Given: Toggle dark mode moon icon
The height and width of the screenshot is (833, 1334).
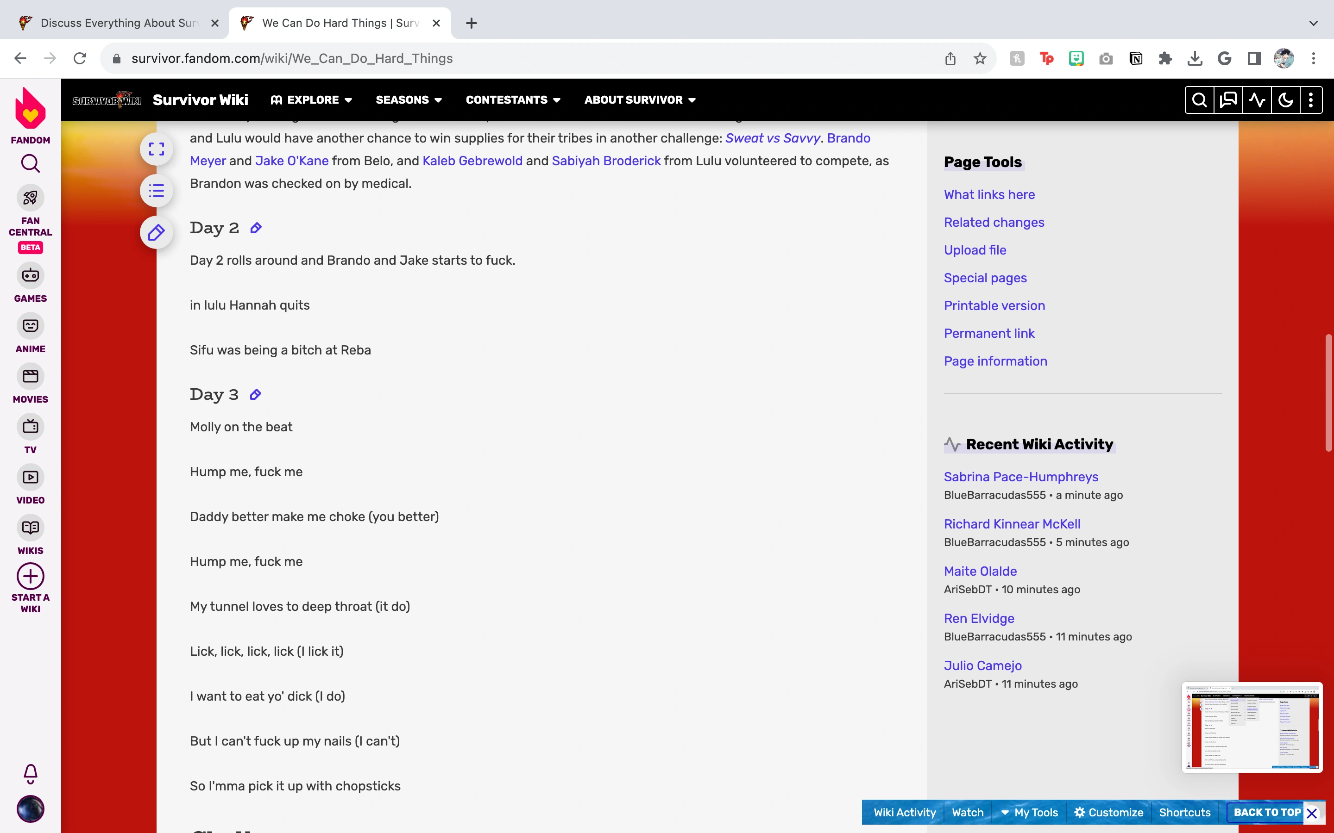Looking at the screenshot, I should tap(1285, 99).
